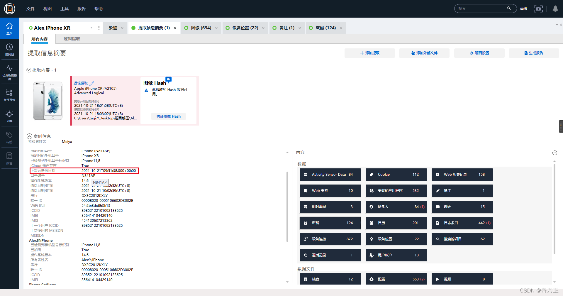Open the 聊天 15 tile
Viewport: 563px width, 296px height.
(x=462, y=207)
